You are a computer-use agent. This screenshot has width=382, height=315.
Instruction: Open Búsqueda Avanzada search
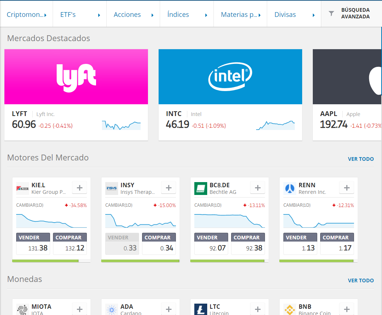pos(351,14)
